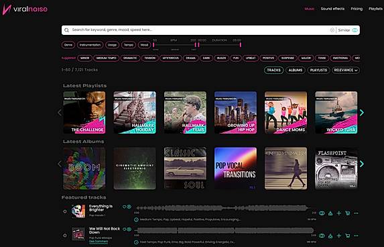Screen dimensions: 384x247
Task: Toggle the MEDIUM TEMPO suggested tag
Action: [x=107, y=58]
